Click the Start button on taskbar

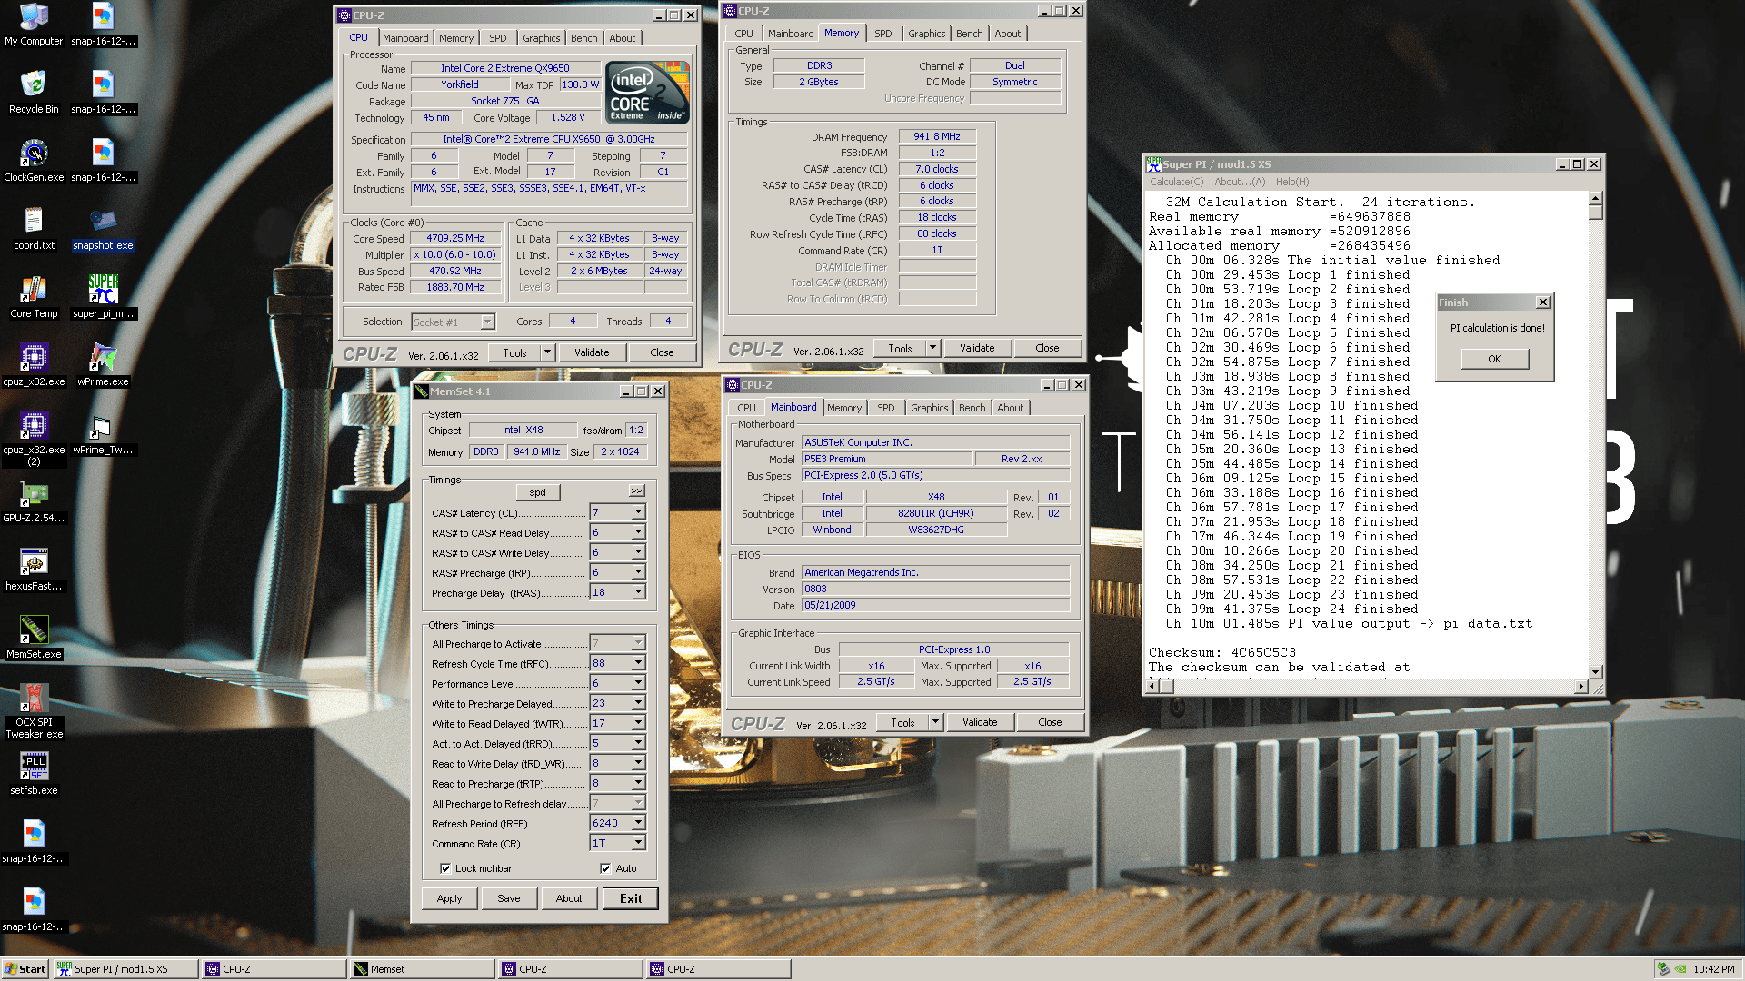(x=25, y=969)
